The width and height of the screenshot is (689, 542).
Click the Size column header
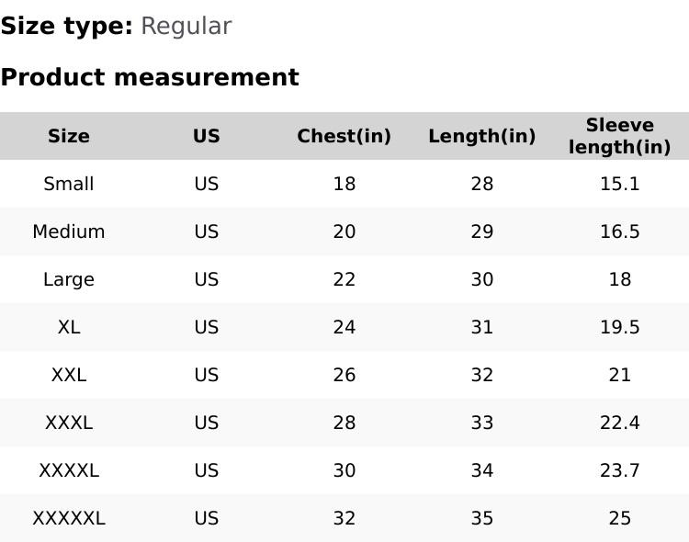(x=69, y=136)
